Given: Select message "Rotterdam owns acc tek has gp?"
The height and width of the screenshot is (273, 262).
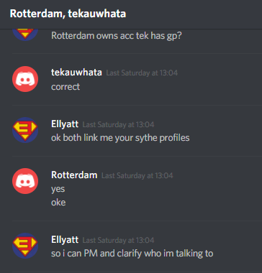Looking at the screenshot, I should [x=117, y=36].
